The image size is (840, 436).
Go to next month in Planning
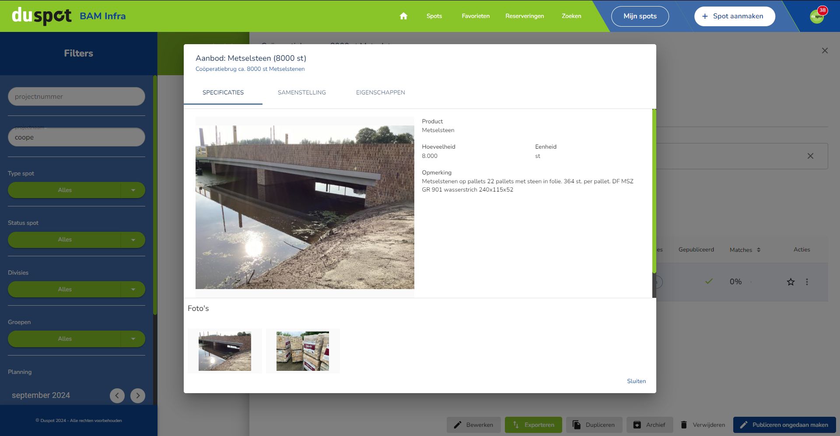(x=138, y=395)
